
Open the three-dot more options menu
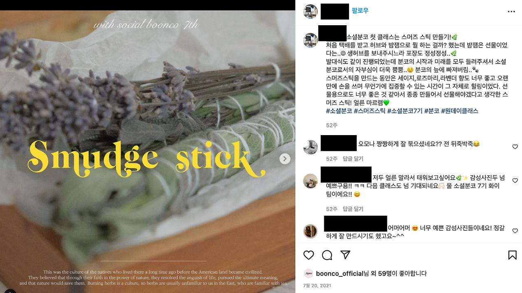pyautogui.click(x=511, y=12)
